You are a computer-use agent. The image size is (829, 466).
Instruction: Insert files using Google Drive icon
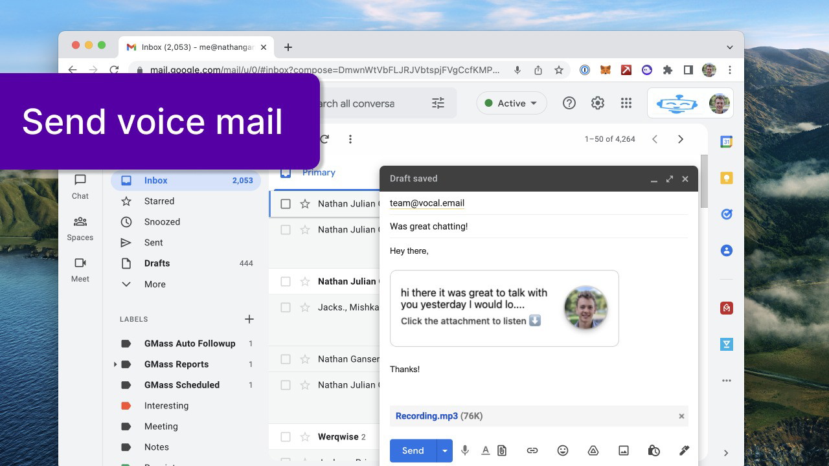(593, 450)
